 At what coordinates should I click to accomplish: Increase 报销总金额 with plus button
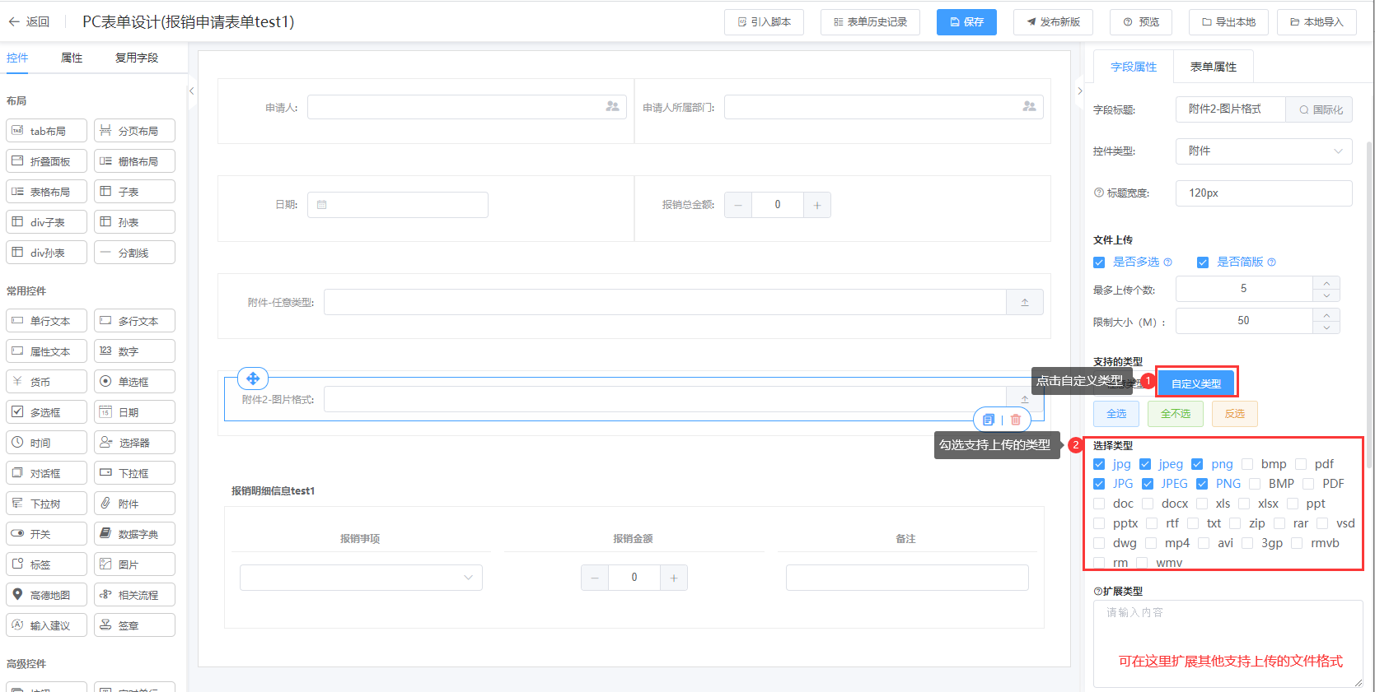coord(816,205)
